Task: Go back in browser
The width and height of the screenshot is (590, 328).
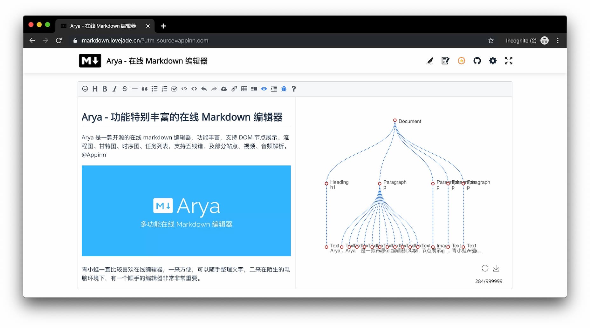Action: pos(32,40)
